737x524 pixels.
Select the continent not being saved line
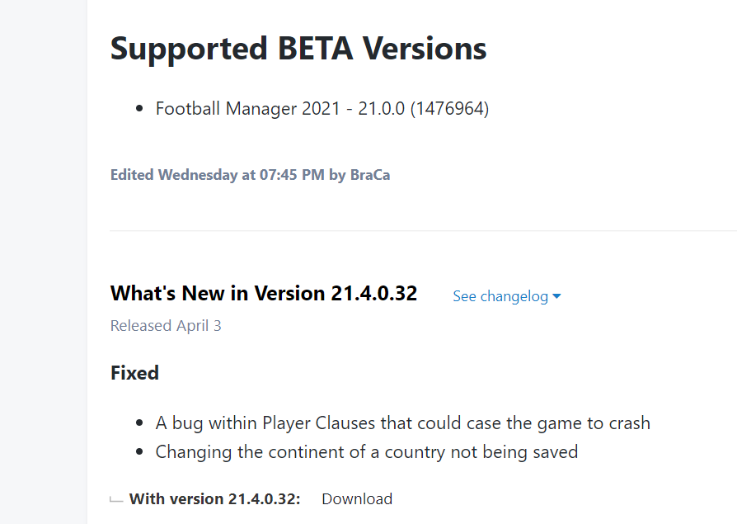click(x=367, y=452)
